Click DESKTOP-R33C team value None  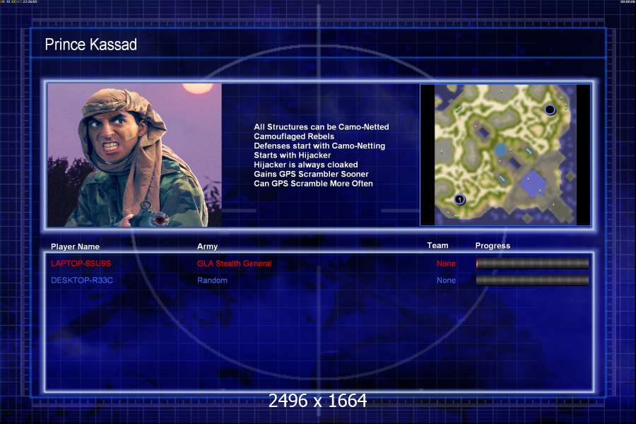(446, 280)
